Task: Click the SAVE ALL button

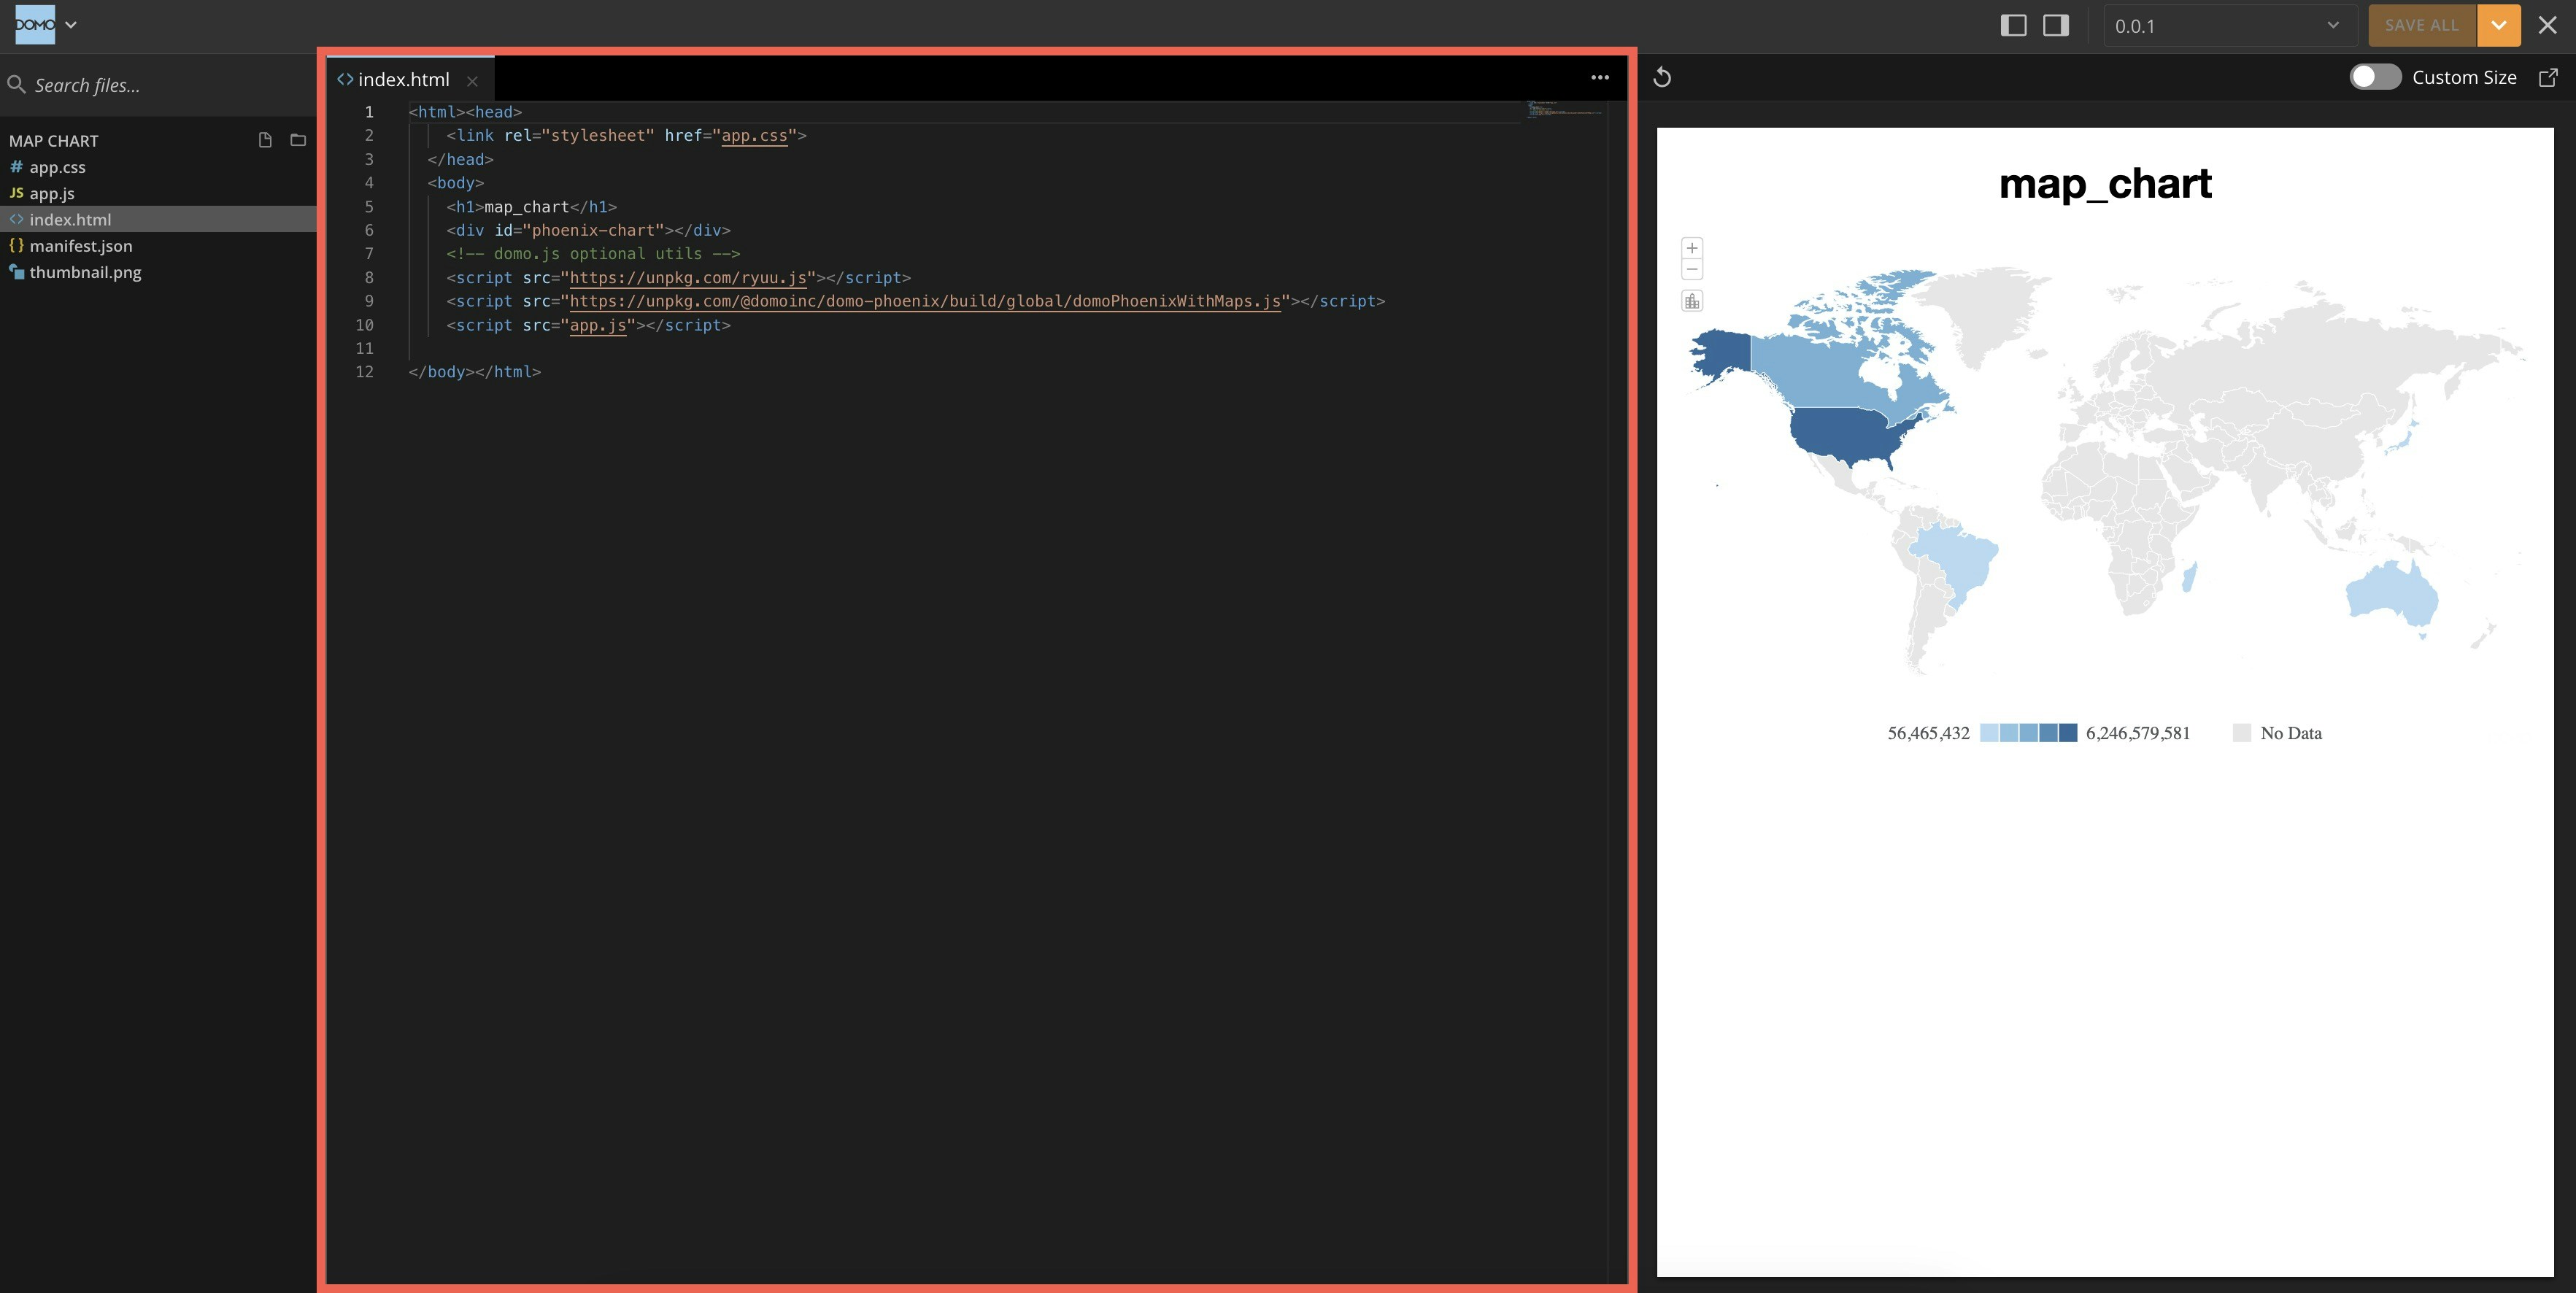Action: click(x=2420, y=25)
